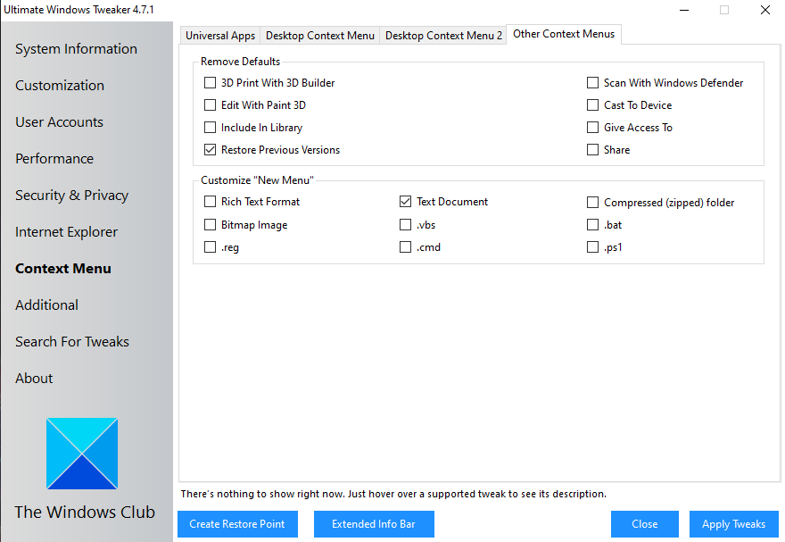The image size is (785, 542).
Task: Check the .cmd option
Action: click(406, 247)
